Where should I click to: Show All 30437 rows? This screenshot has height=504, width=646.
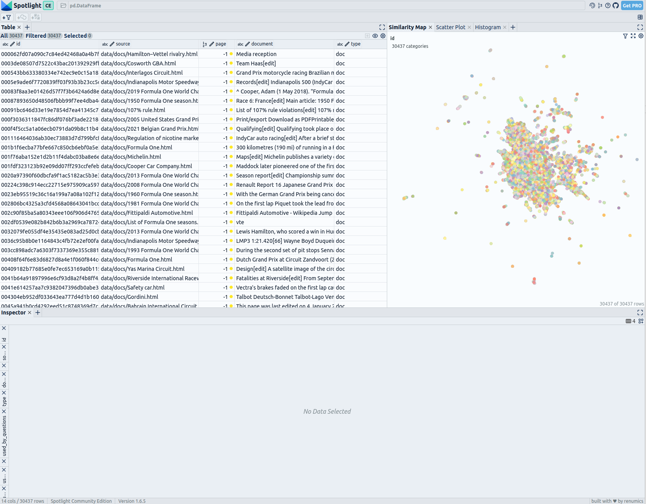12,36
